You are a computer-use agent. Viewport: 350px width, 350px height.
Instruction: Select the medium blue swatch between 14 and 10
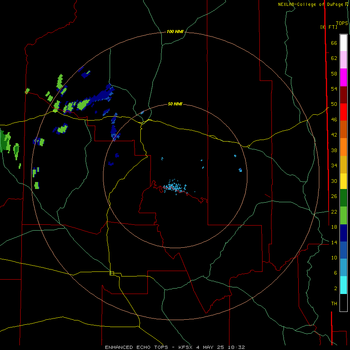click(x=343, y=250)
